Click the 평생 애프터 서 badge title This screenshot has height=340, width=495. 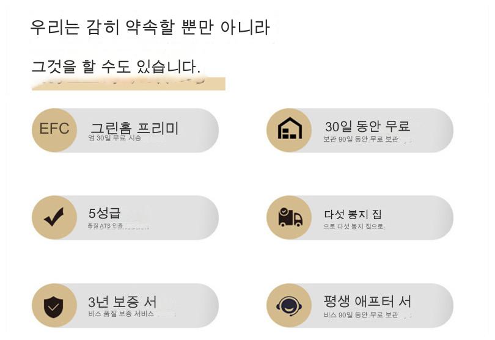tap(367, 302)
